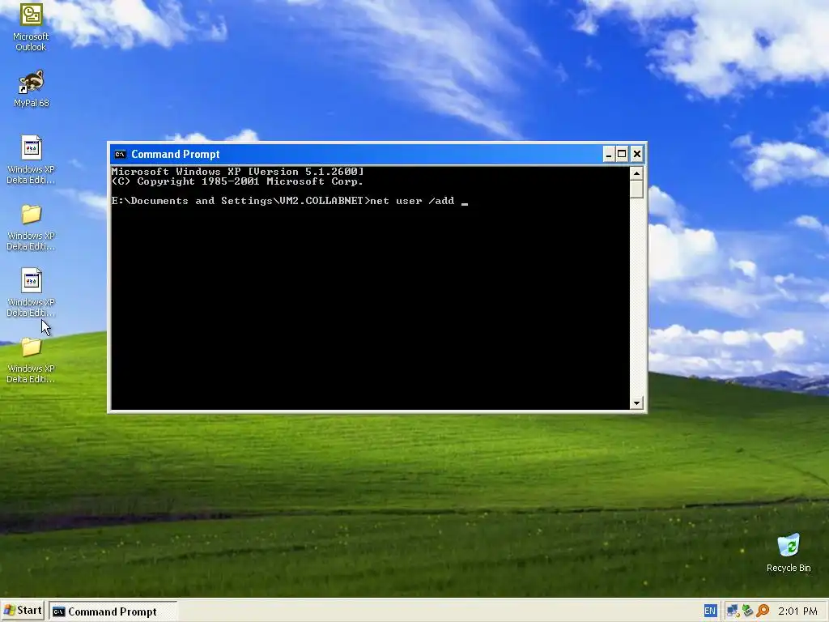
Task: Click the Command Prompt taskbar button
Action: click(x=113, y=611)
